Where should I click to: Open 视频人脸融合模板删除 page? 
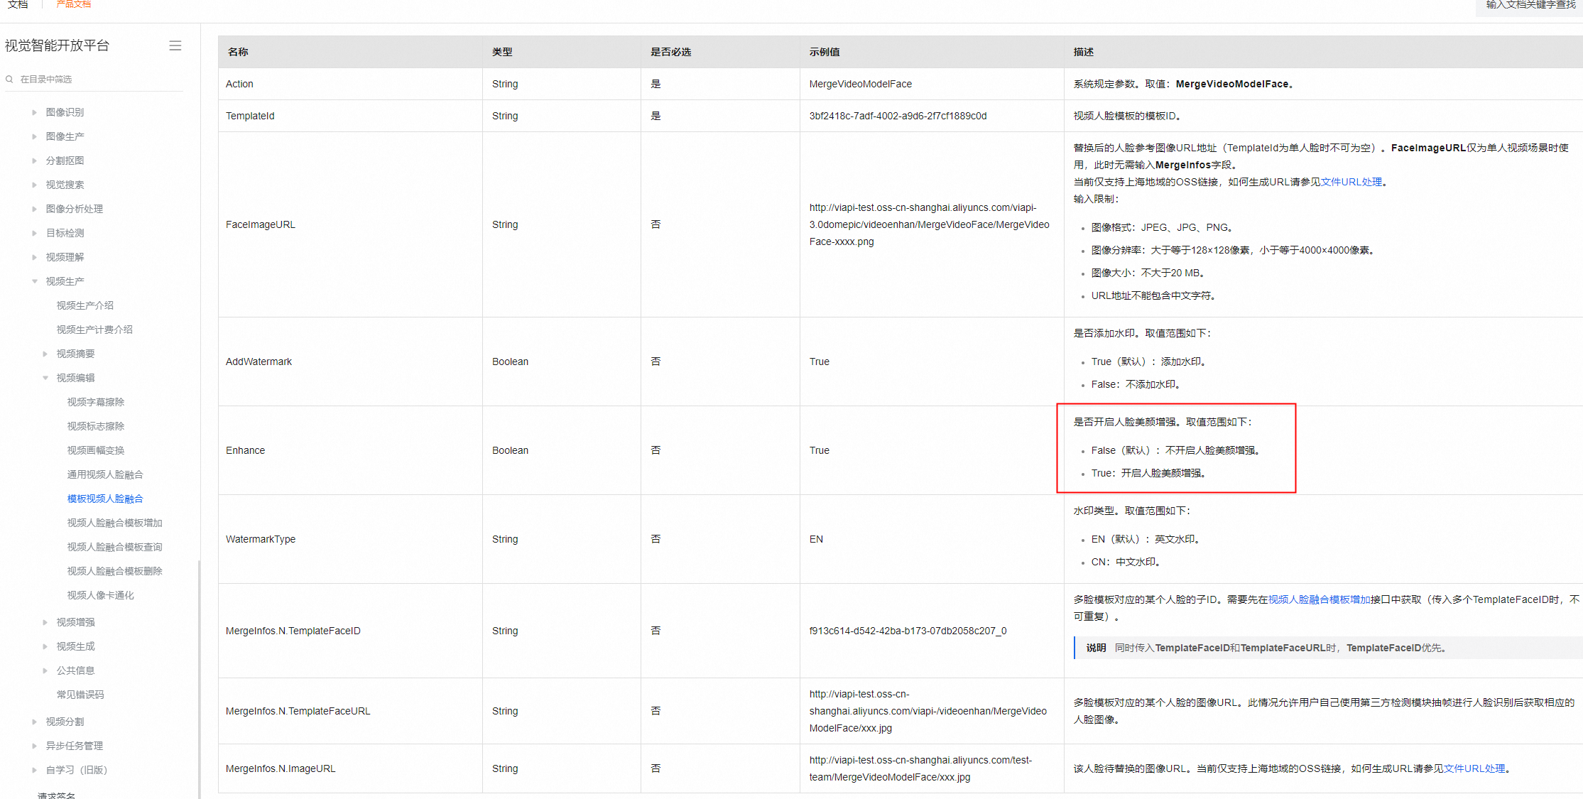coord(115,571)
